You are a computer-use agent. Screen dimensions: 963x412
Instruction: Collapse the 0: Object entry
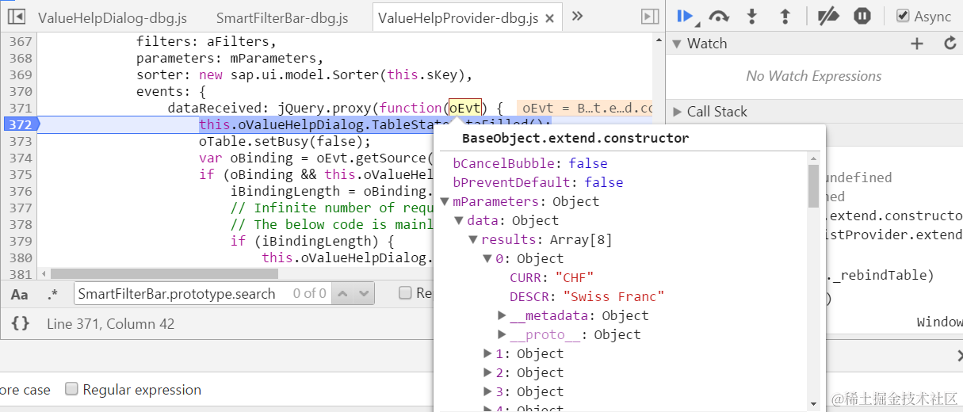487,258
